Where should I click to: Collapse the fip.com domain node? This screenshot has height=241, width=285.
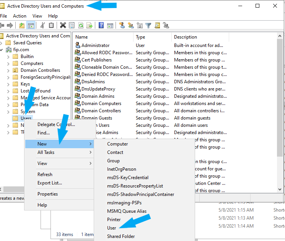click(2, 50)
